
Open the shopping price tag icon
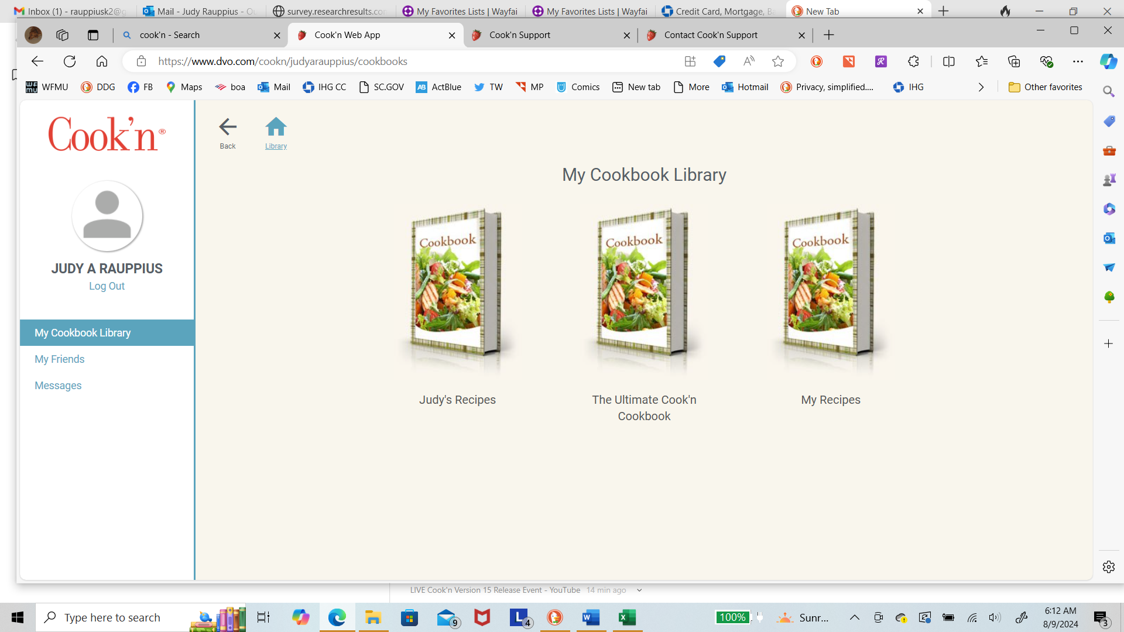pyautogui.click(x=719, y=61)
